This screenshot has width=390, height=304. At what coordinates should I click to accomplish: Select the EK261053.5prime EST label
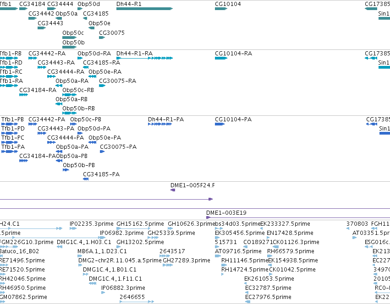[269, 280]
